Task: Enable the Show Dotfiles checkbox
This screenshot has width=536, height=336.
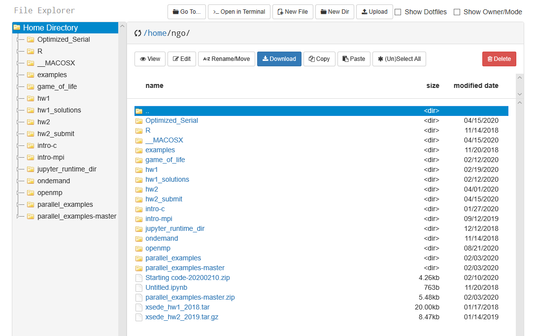Action: [x=398, y=12]
